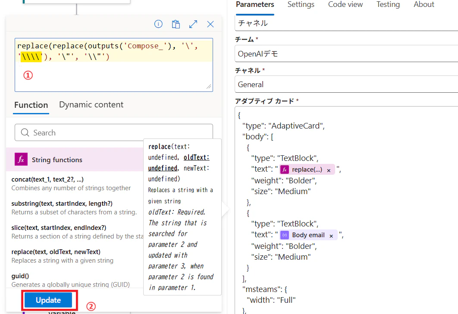Remove the Body email token with its x
The height and width of the screenshot is (314, 458).
pos(331,236)
